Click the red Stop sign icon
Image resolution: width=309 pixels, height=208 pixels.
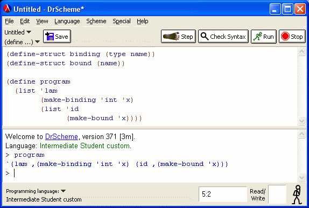[285, 36]
